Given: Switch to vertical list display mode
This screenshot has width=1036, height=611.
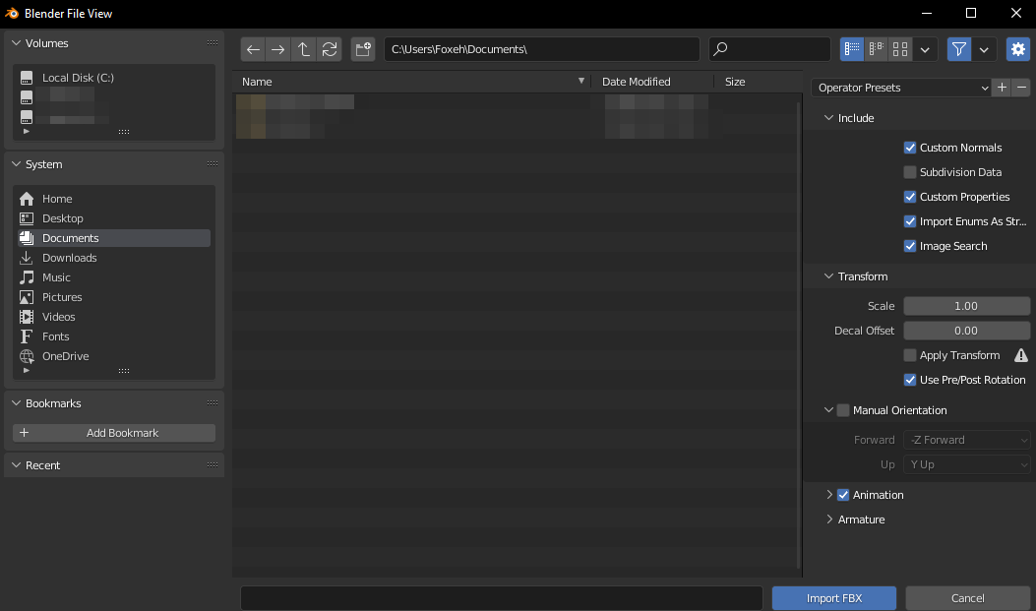Looking at the screenshot, I should point(852,49).
